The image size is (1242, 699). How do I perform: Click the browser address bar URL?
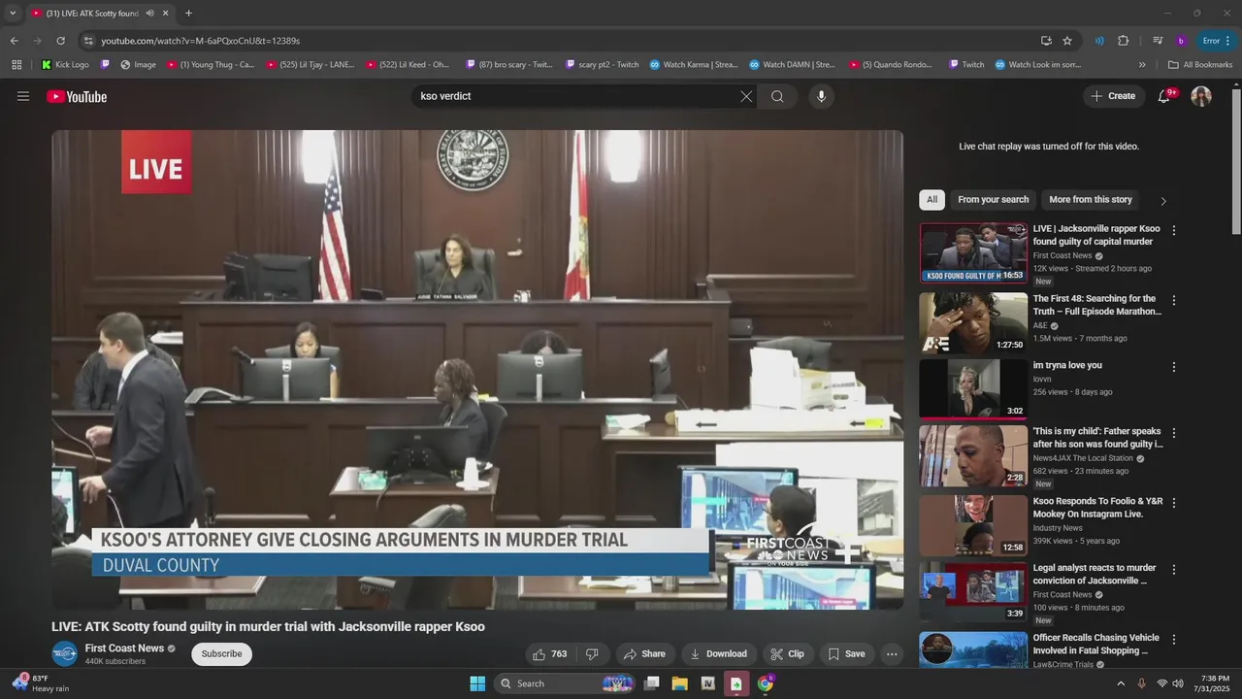point(201,41)
